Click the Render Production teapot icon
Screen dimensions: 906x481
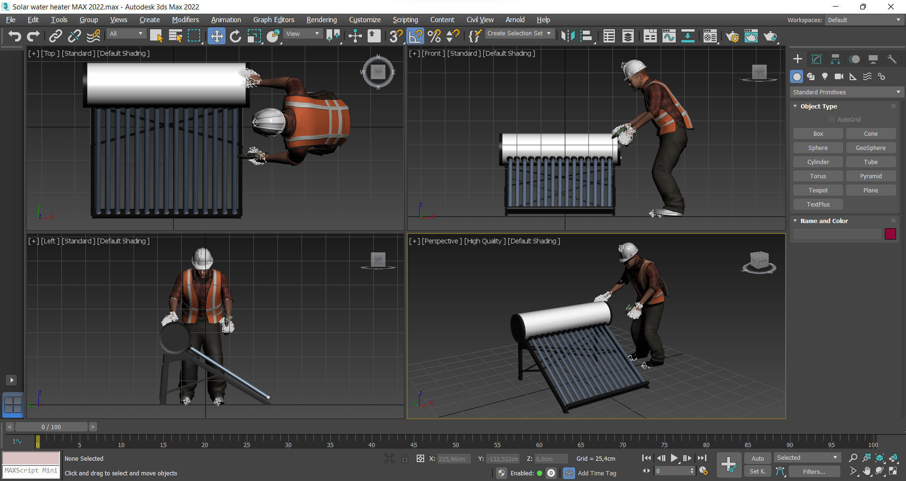[x=770, y=36]
